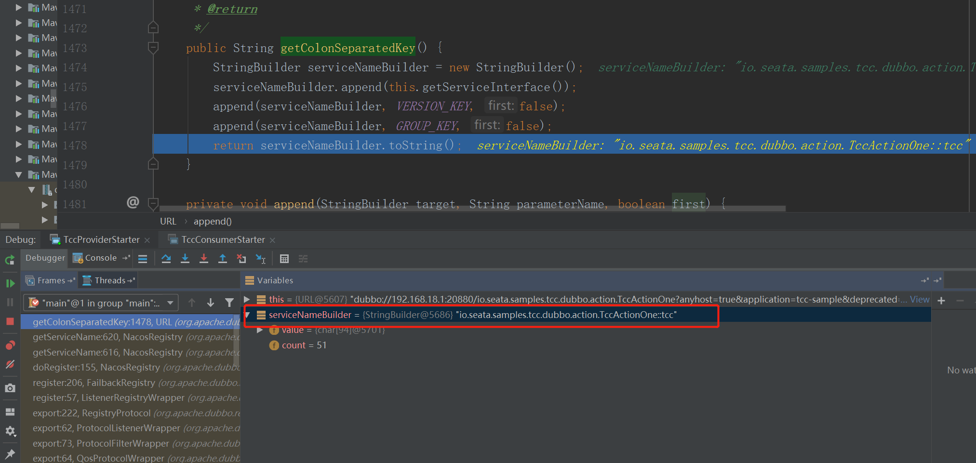Image resolution: width=976 pixels, height=463 pixels.
Task: Stop the debug session with red square
Action: (10, 321)
